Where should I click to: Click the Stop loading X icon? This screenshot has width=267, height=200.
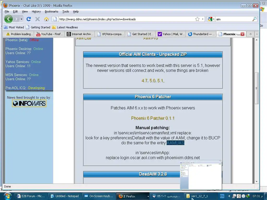point(38,19)
